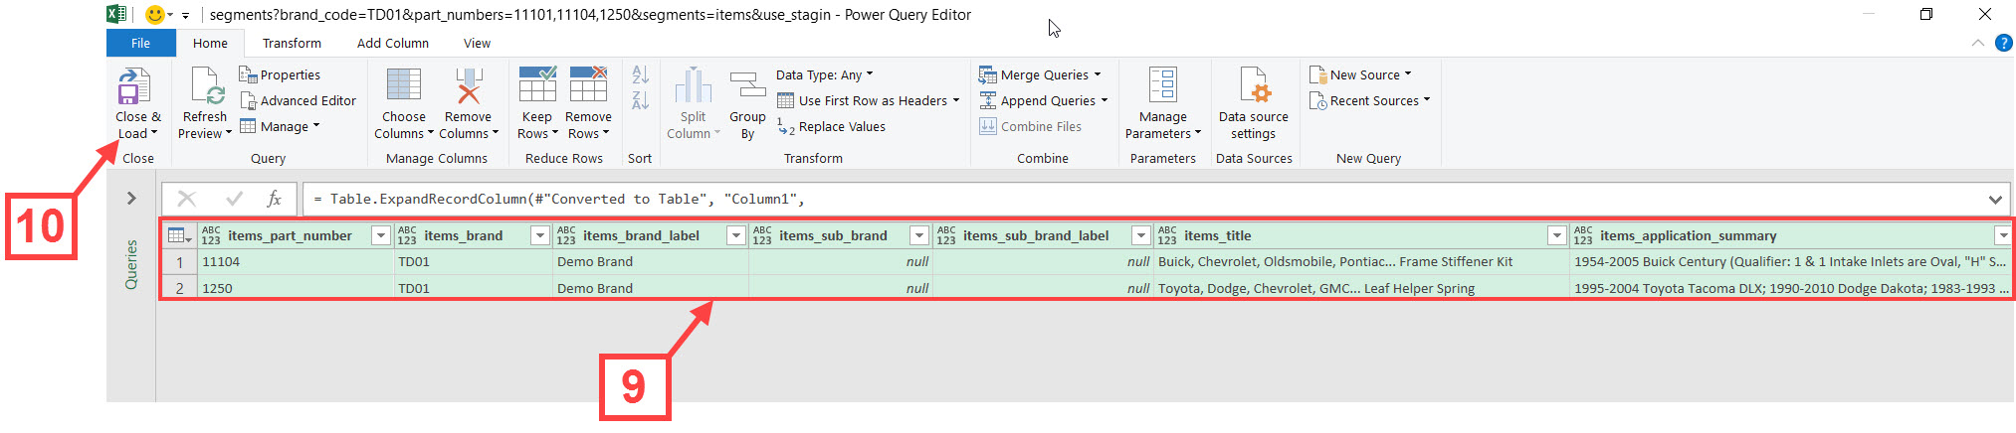Screen dimensions: 2016x433
Task: Select row number 2 header
Action: (x=179, y=288)
